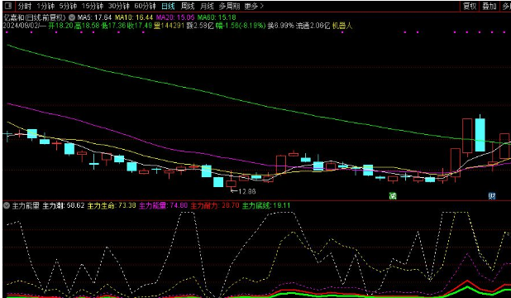Click the 机器人 sector link
Screen dimensions: 511x298
point(342,26)
